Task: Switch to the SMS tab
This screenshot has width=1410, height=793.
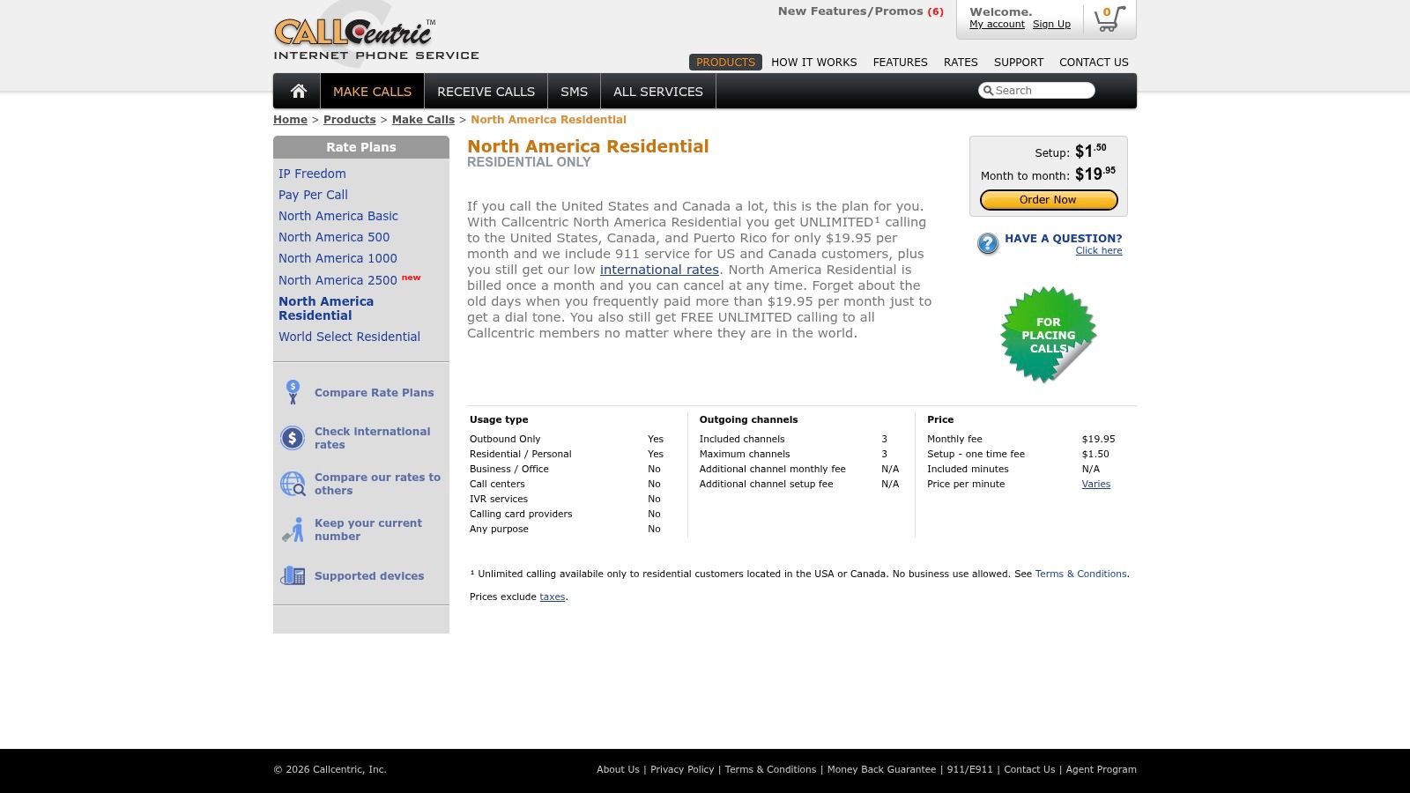Action: click(574, 92)
